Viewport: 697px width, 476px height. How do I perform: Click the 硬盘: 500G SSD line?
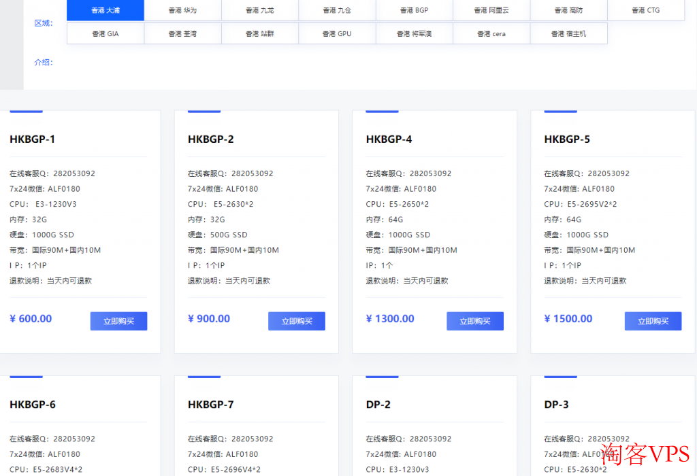[217, 235]
